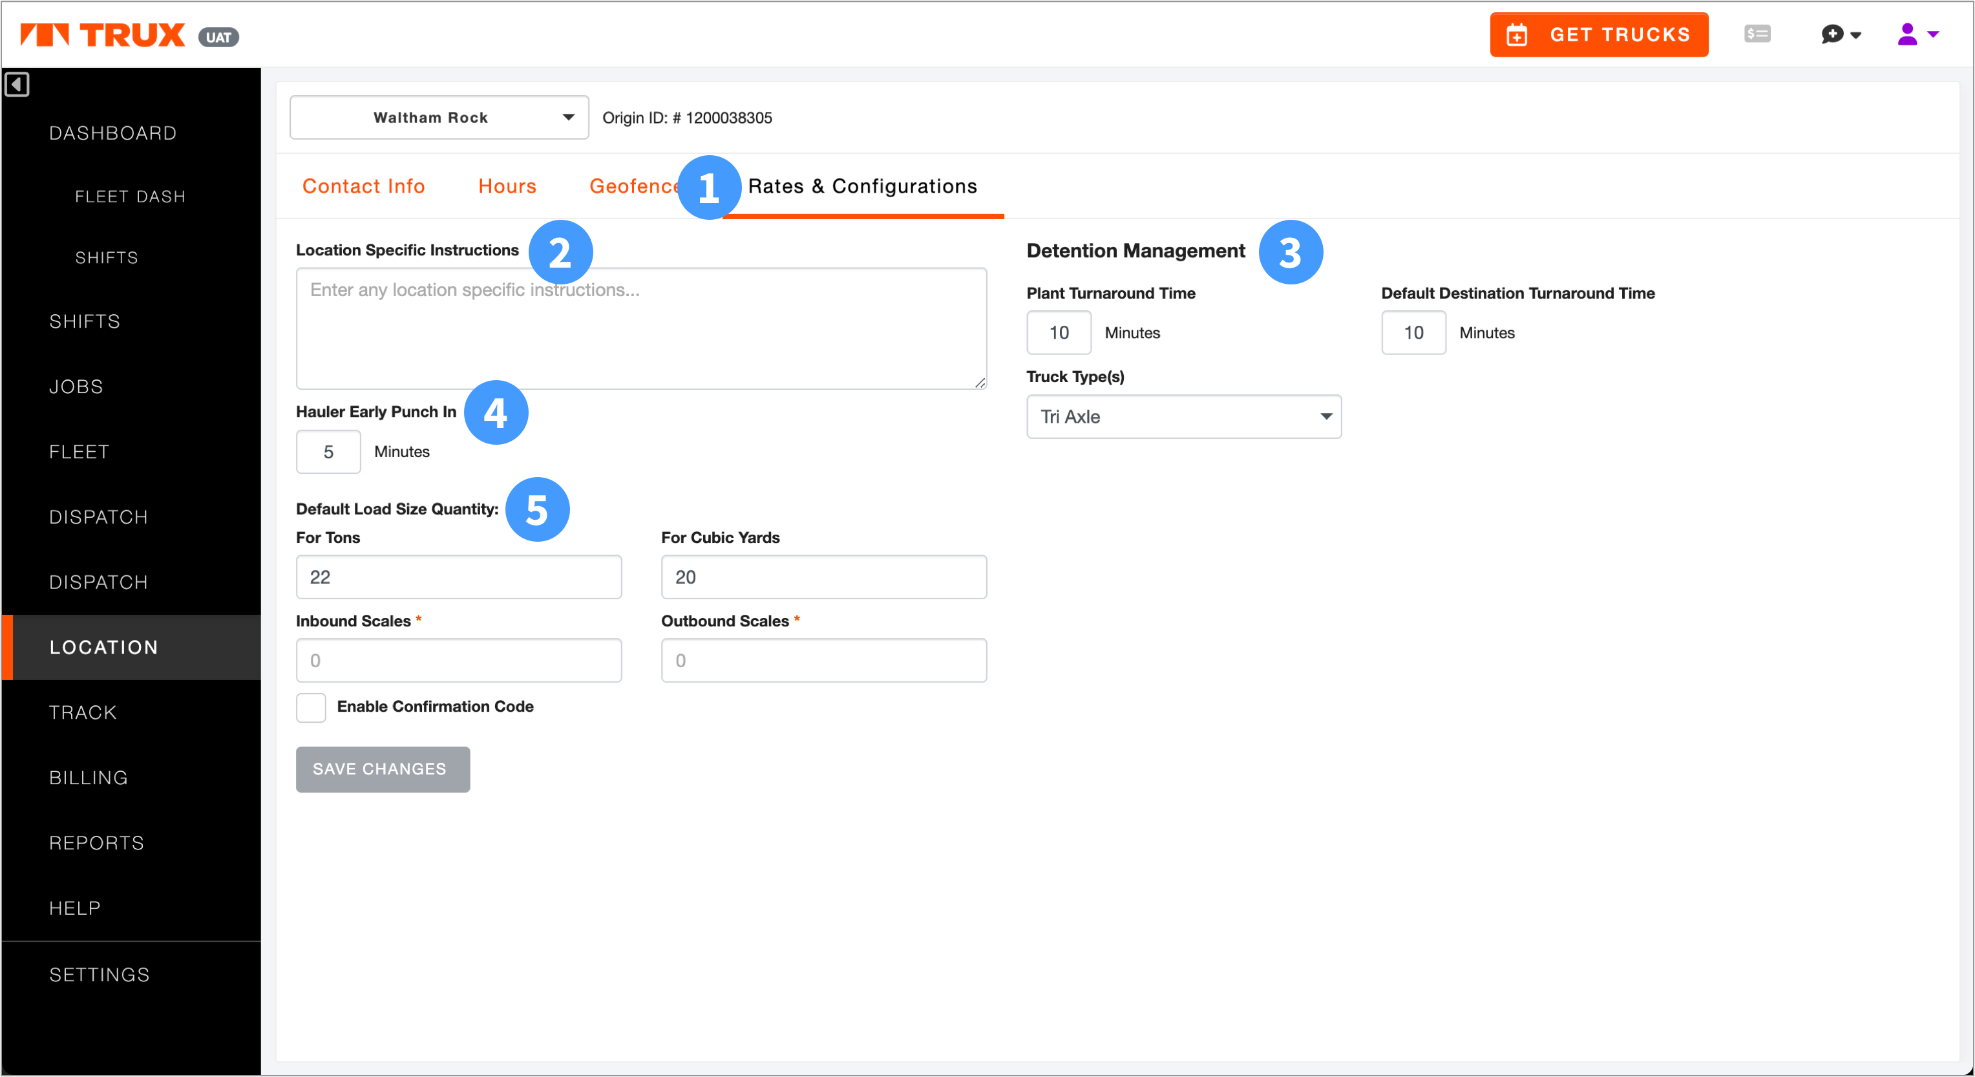
Task: Click the Default Destination Turnaround Time field
Action: pos(1413,332)
